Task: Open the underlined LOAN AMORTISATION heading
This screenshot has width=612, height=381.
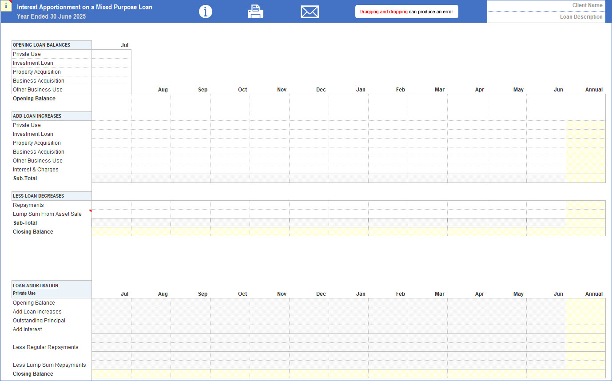Action: coord(36,286)
